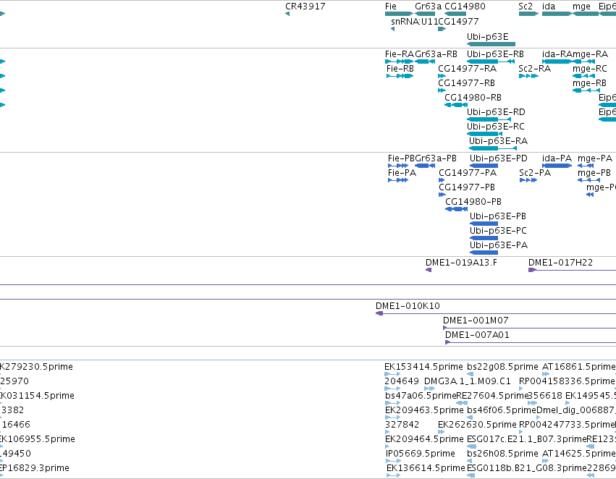This screenshot has height=479, width=616.
Task: Click the CG14977-PA protein label
Action: 468,173
